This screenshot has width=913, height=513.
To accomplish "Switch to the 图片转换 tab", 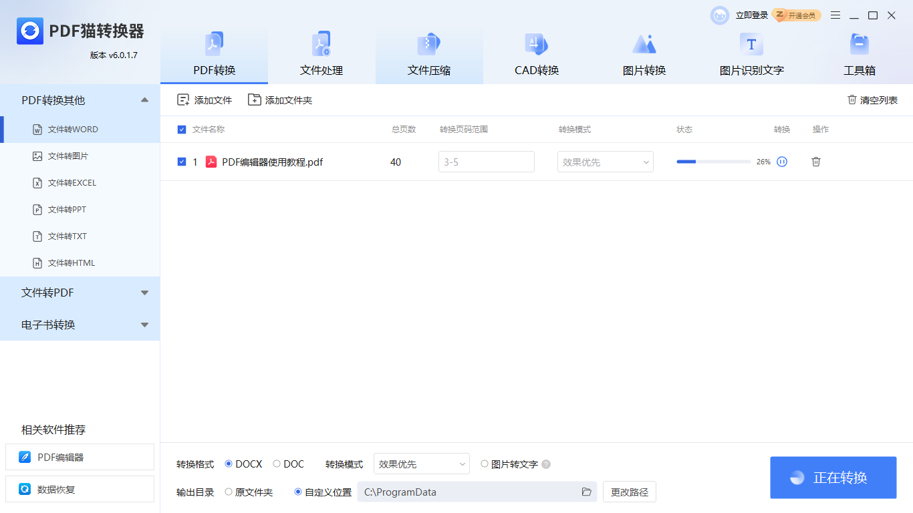I will point(644,56).
